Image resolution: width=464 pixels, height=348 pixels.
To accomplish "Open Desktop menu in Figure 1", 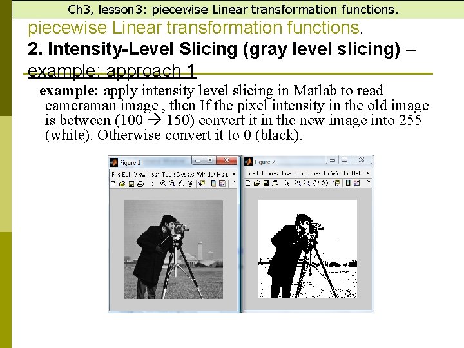I will (186, 174).
